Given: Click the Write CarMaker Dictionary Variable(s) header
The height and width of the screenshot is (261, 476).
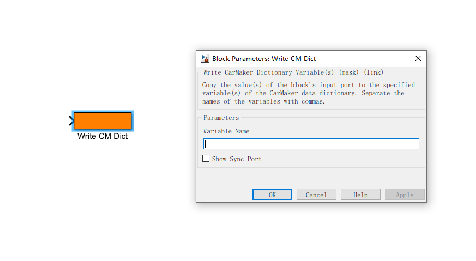Looking at the screenshot, I should [x=293, y=72].
